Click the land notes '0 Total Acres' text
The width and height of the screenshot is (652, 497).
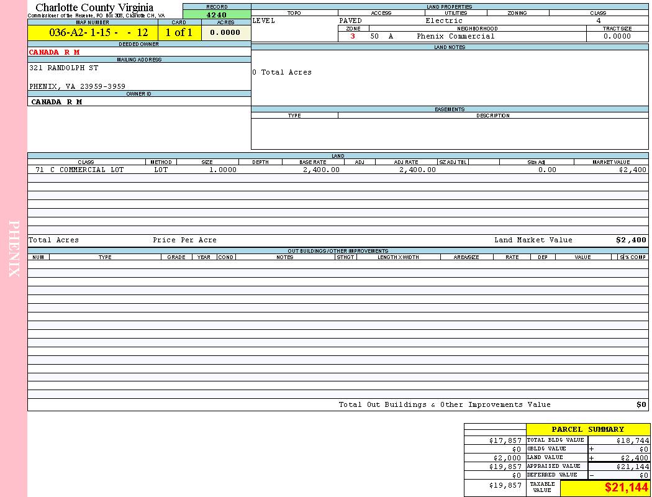point(282,72)
